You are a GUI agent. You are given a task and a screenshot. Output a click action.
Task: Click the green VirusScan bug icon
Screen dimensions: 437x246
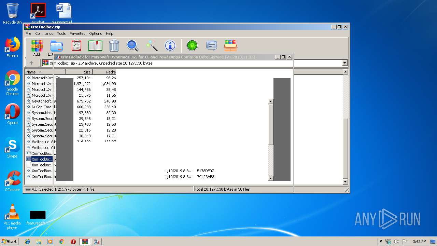(192, 46)
